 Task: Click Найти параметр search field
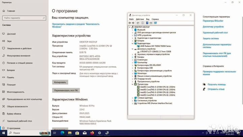pos(24,18)
